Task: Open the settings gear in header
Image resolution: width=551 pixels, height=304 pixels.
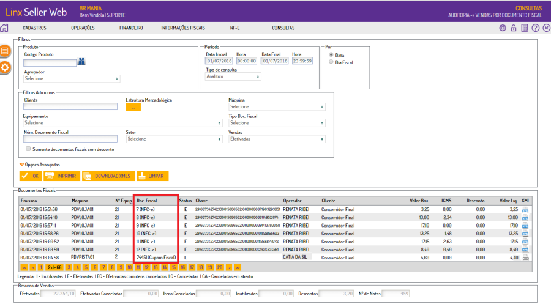Action: click(x=503, y=28)
